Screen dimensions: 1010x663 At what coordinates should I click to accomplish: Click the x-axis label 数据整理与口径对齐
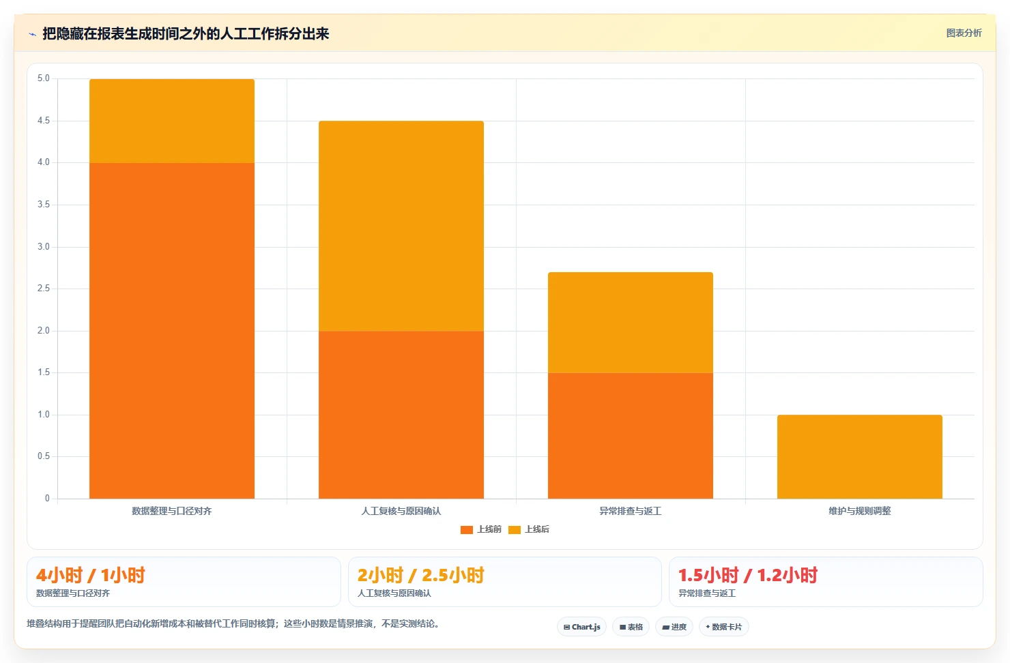pyautogui.click(x=172, y=511)
